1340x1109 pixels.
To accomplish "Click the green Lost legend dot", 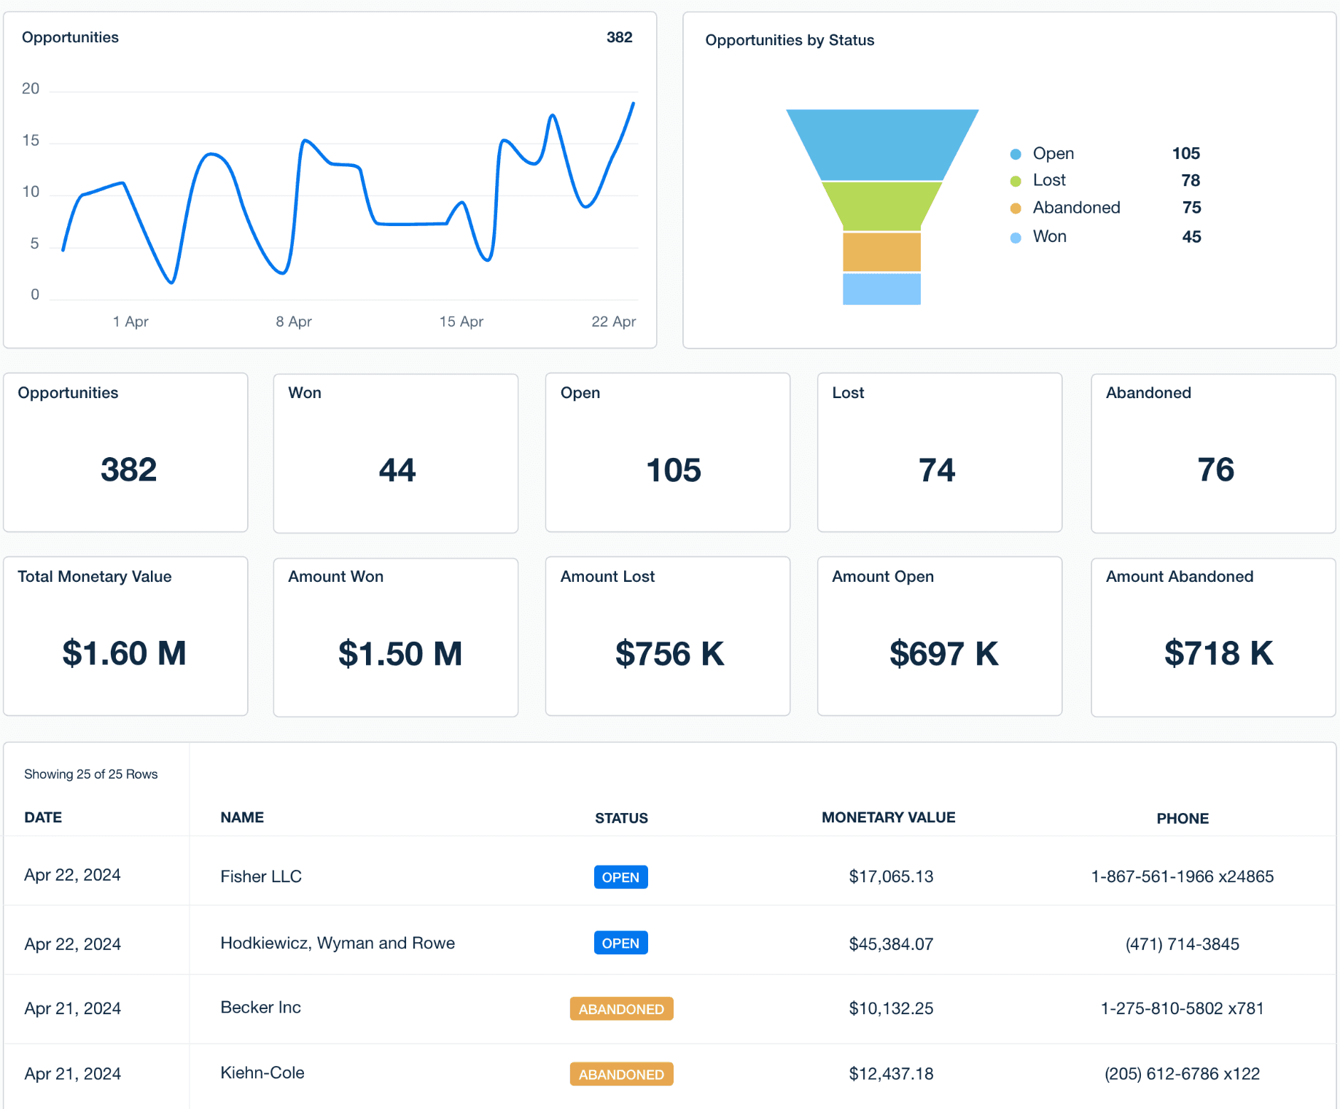I will click(1016, 181).
